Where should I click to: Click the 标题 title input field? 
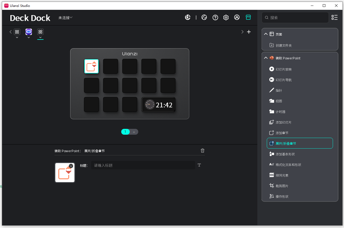pos(143,165)
